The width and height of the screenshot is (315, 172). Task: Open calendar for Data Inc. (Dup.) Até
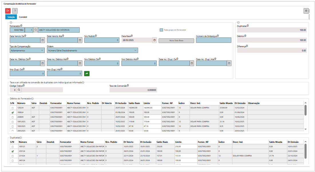(229, 63)
